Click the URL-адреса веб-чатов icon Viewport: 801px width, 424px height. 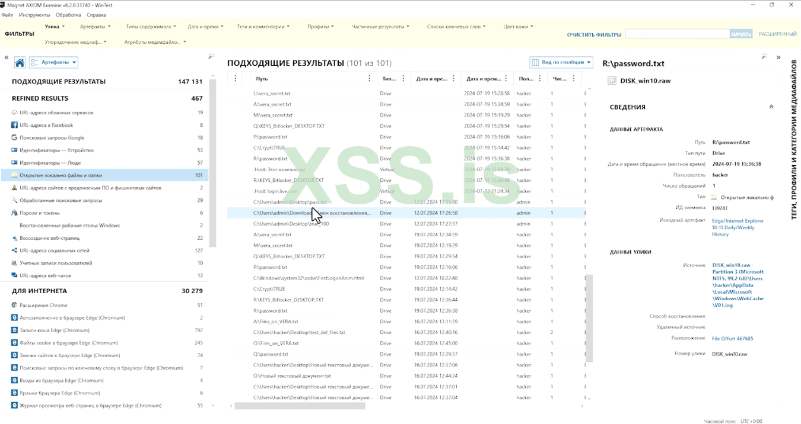click(14, 275)
